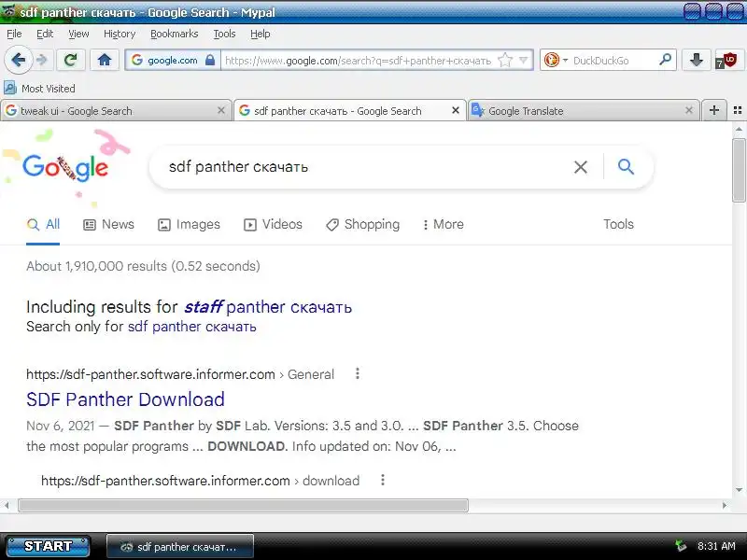Close the sdf panther search tab

(456, 110)
